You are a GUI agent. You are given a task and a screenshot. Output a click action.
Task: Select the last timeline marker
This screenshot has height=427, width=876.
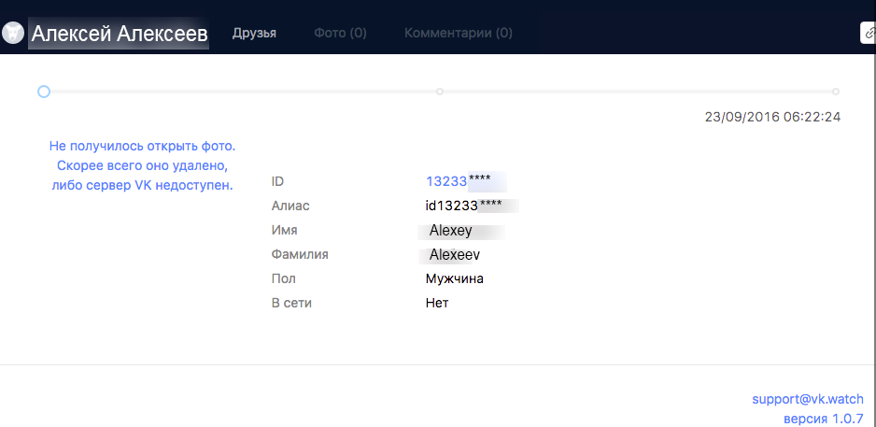pyautogui.click(x=835, y=92)
